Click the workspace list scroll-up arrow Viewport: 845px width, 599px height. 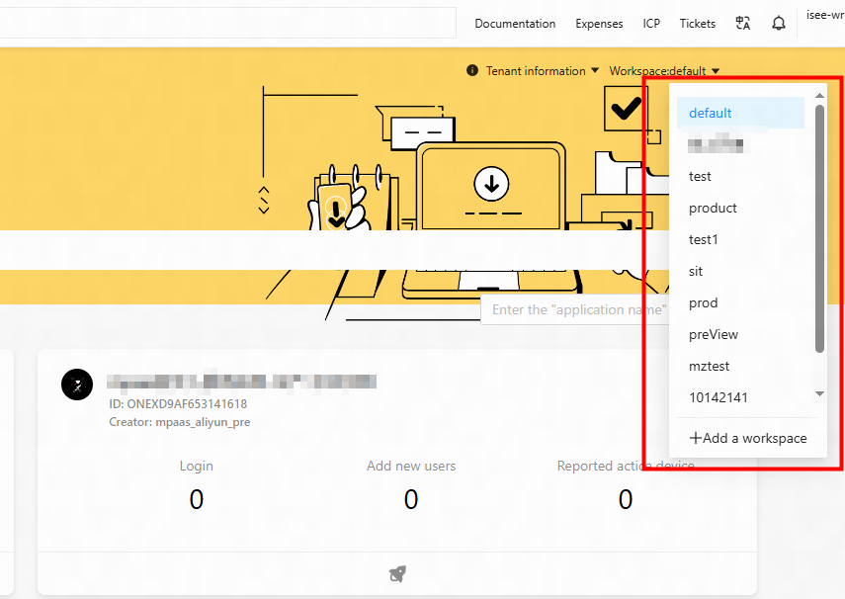(819, 96)
